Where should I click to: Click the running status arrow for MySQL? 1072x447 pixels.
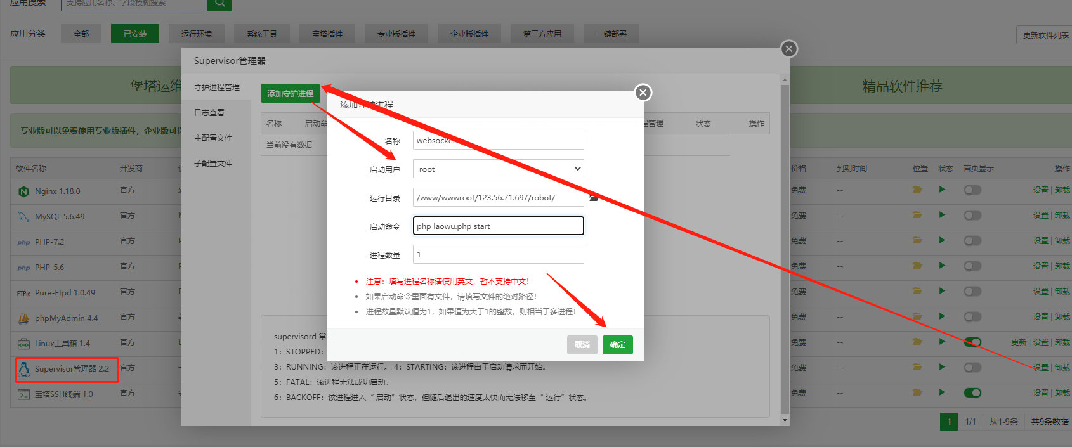click(x=942, y=215)
